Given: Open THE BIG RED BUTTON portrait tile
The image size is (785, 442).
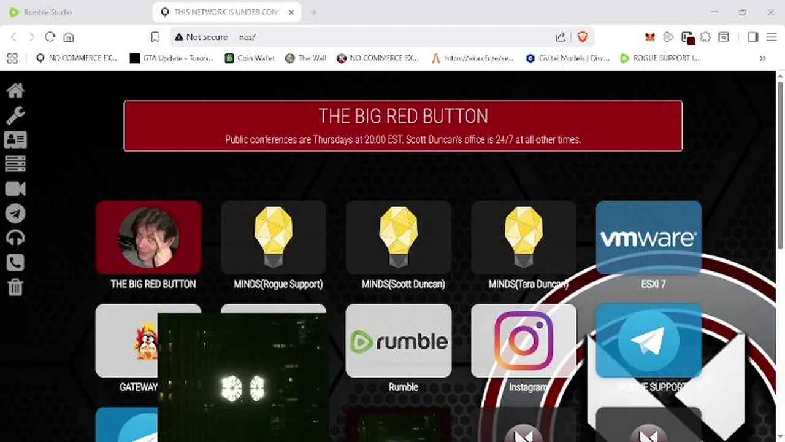Looking at the screenshot, I should (148, 237).
